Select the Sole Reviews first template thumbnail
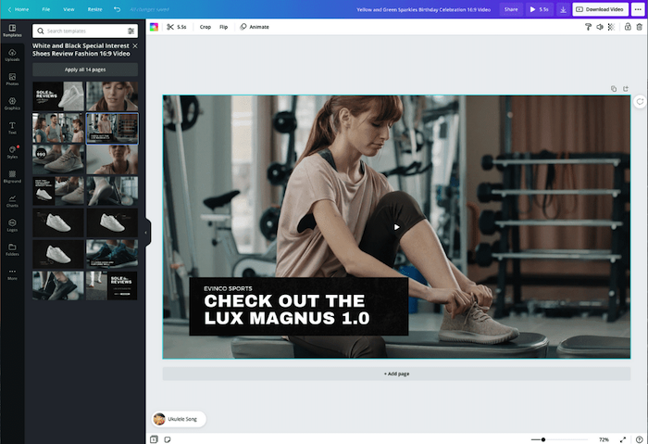Screen dimensions: 648x444 click(x=57, y=96)
